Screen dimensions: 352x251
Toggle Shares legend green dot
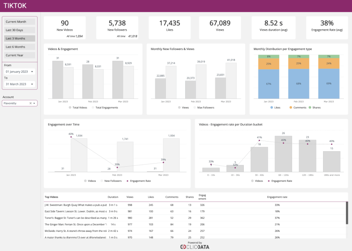tap(310, 108)
